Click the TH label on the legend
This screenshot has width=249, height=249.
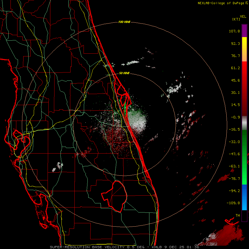238,216
